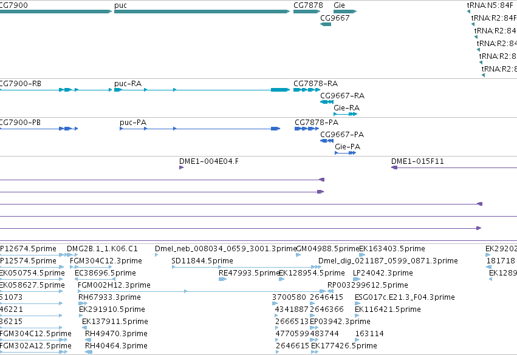This screenshot has width=517, height=355.
Task: Click the CG9667-RA transcript label
Action: pyautogui.click(x=342, y=96)
